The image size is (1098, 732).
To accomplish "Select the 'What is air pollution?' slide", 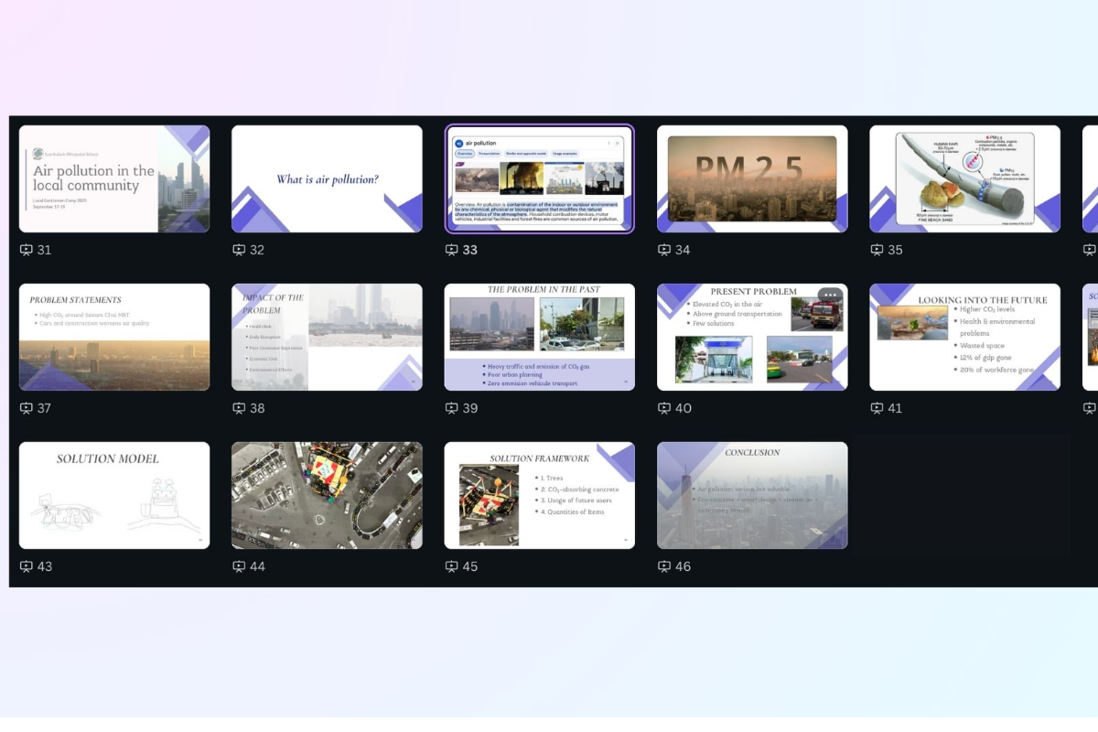I will click(327, 179).
